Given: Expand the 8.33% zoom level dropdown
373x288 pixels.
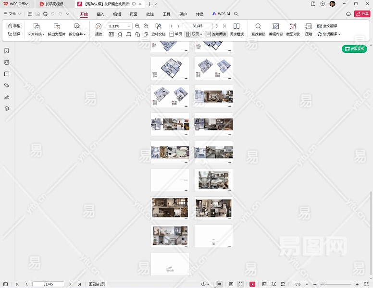Looking at the screenshot, I should coord(129,26).
